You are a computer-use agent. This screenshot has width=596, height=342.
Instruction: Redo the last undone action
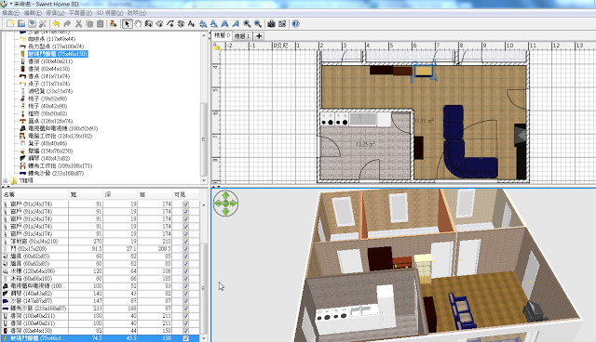click(67, 24)
